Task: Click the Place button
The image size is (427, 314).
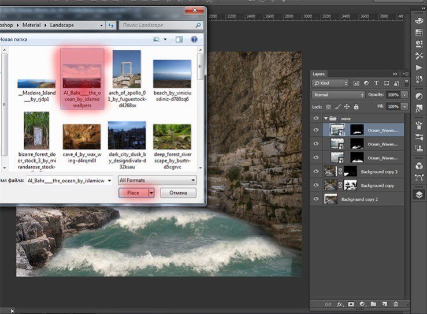Action: 133,193
